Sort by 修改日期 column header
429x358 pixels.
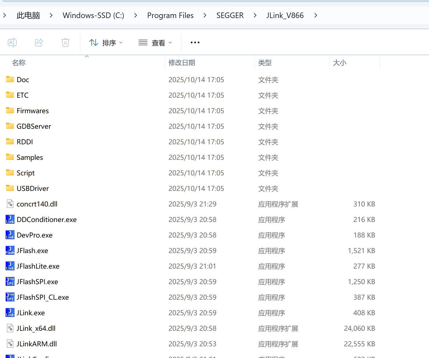point(182,63)
